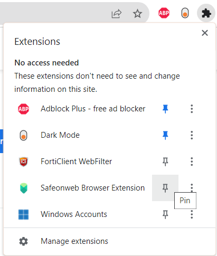Click the share page icon
The width and height of the screenshot is (217, 256).
(116, 14)
